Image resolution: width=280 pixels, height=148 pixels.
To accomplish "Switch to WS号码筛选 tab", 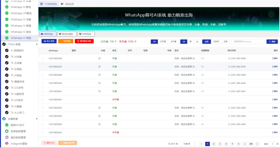I will [48, 4].
